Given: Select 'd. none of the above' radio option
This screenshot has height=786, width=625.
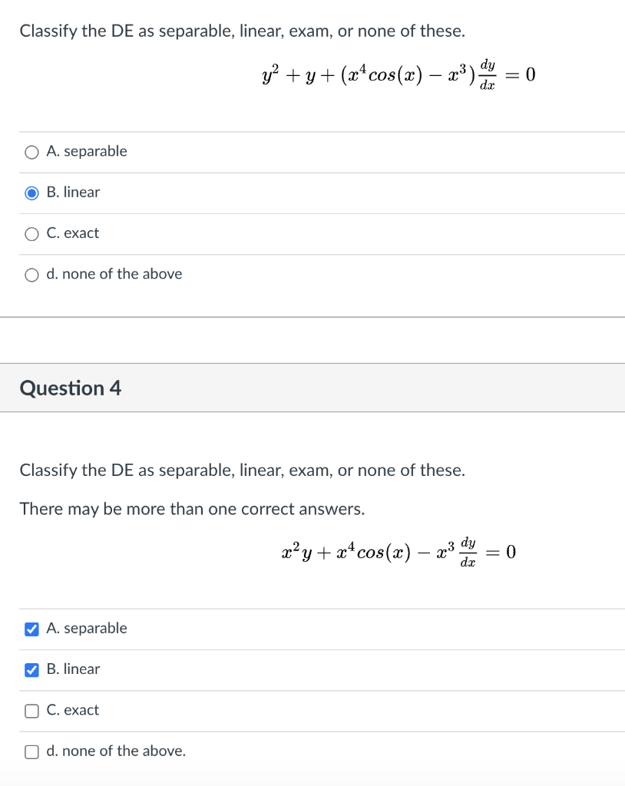Looking at the screenshot, I should [31, 276].
